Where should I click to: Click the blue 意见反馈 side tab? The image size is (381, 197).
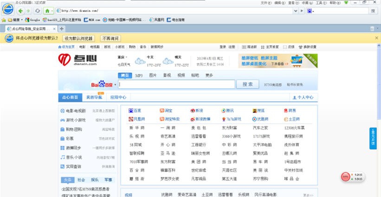(x=373, y=138)
